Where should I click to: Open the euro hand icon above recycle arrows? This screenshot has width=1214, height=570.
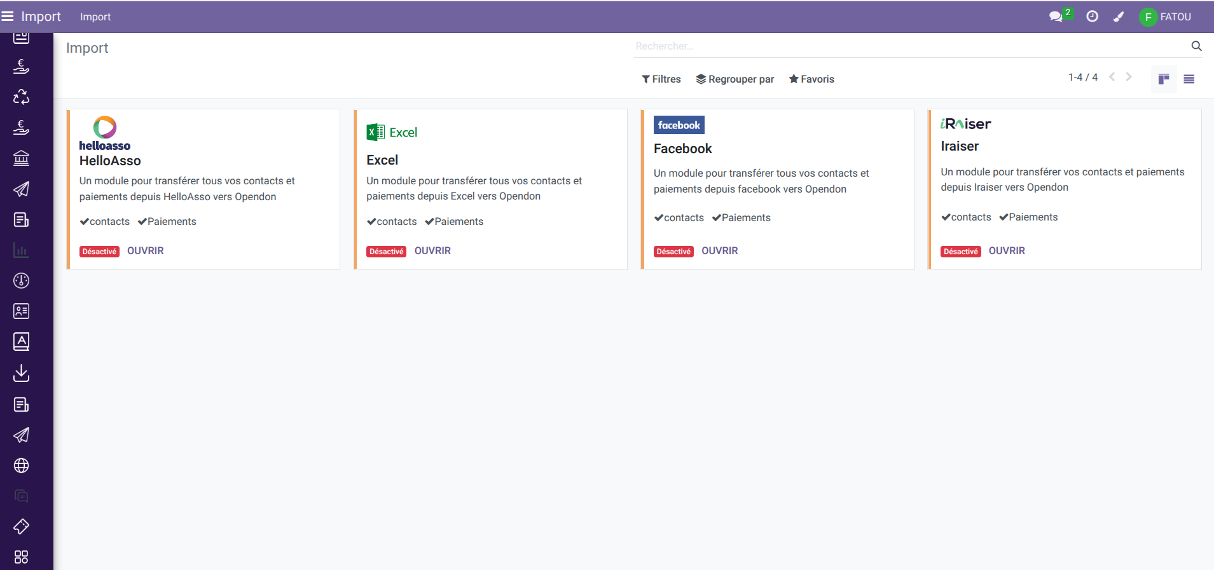click(21, 66)
